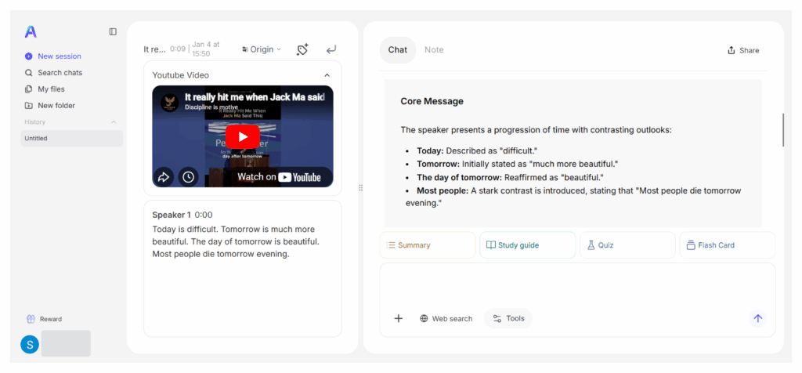This screenshot has width=802, height=373.
Task: Collapse the Youtube Video section
Action: point(327,75)
